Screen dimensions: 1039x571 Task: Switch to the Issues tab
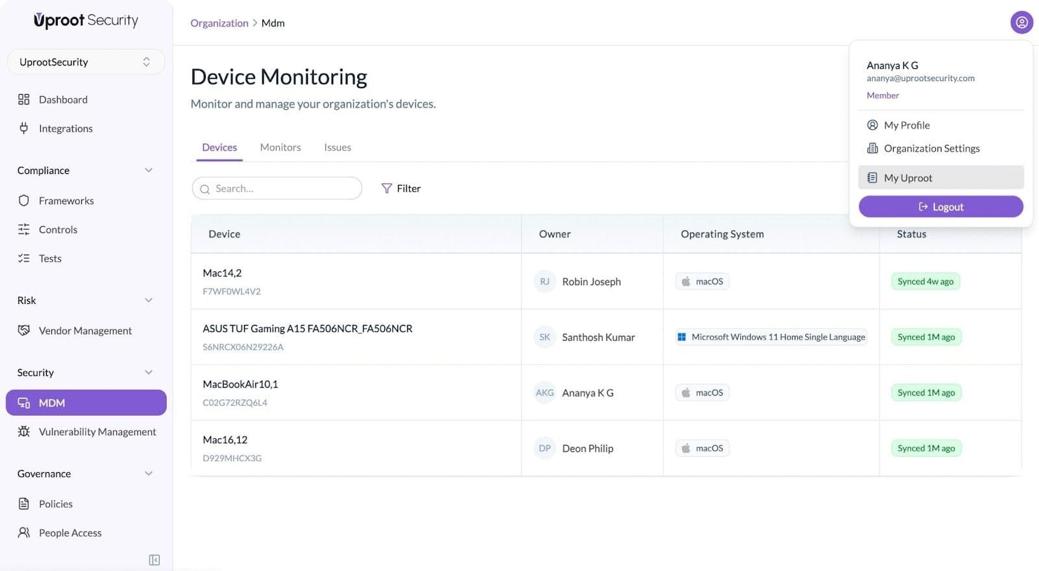pyautogui.click(x=337, y=147)
